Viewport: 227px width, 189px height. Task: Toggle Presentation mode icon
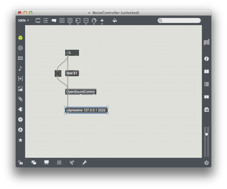46,162
